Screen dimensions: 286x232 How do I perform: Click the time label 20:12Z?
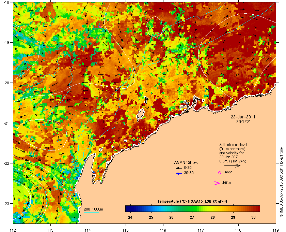[243, 121]
